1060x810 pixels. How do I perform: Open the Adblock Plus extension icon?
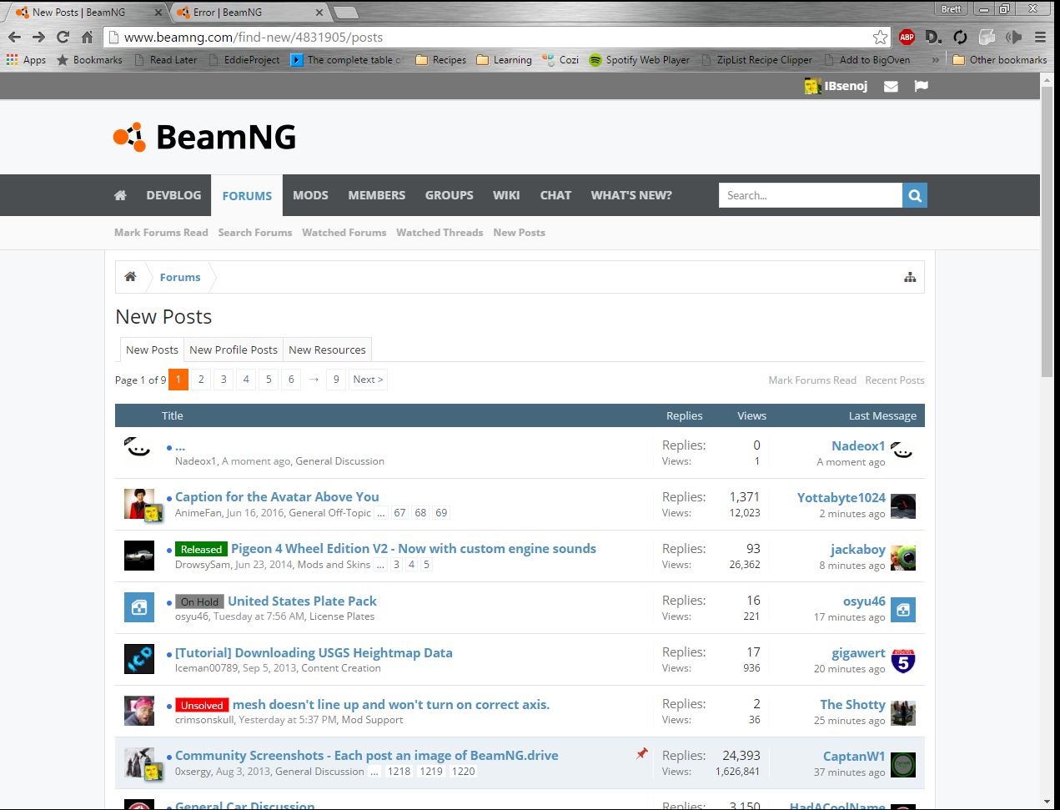click(907, 37)
